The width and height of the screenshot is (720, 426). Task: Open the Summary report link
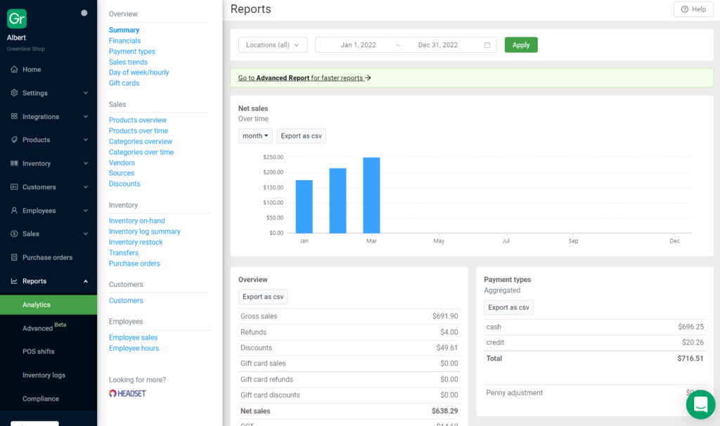point(124,30)
